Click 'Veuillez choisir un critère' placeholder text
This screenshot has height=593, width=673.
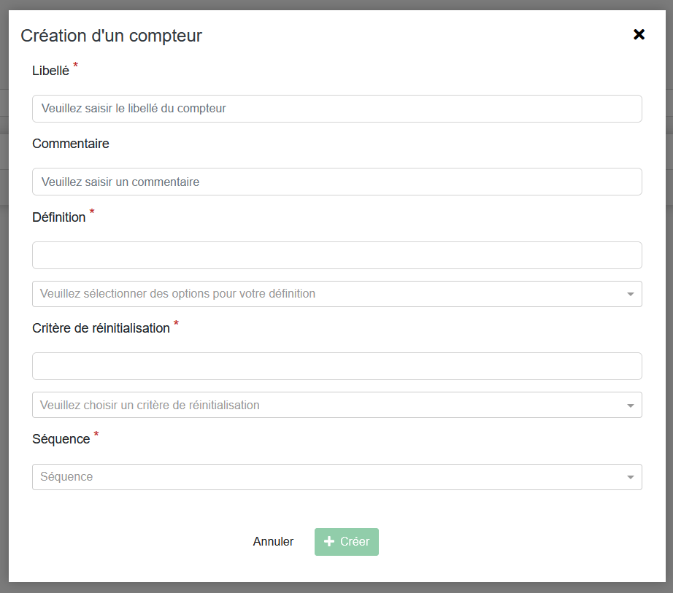[150, 406]
